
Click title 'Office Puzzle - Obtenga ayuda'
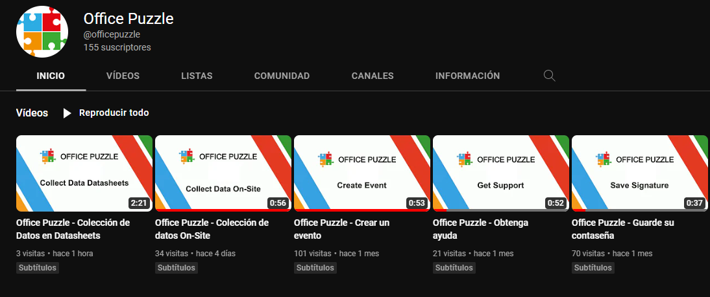coord(480,229)
